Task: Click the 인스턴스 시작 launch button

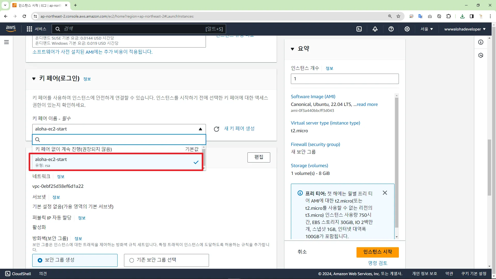Action: 377,252
